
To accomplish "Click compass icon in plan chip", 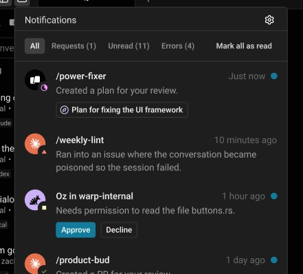I will 65,110.
